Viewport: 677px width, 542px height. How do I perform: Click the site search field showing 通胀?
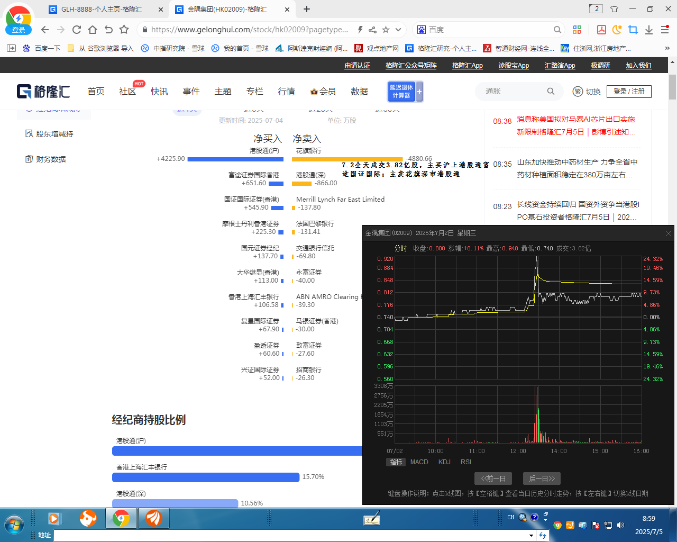coord(513,92)
